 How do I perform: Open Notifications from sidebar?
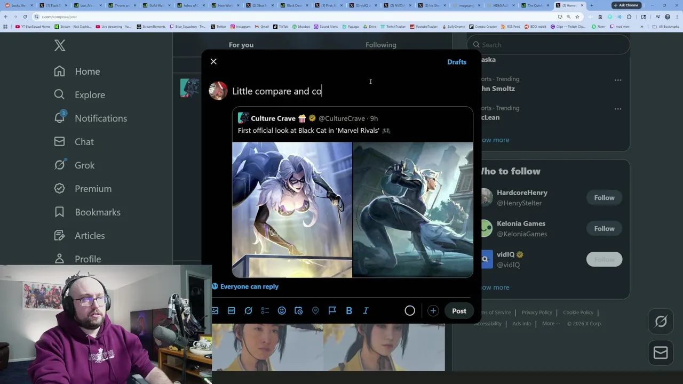(x=90, y=118)
